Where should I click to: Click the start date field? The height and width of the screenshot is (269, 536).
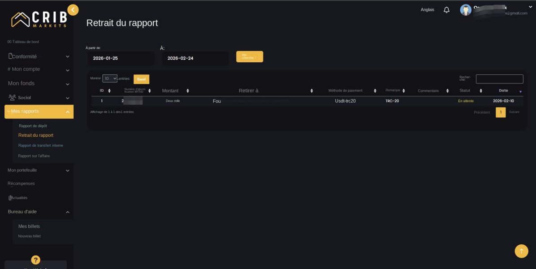(x=121, y=58)
